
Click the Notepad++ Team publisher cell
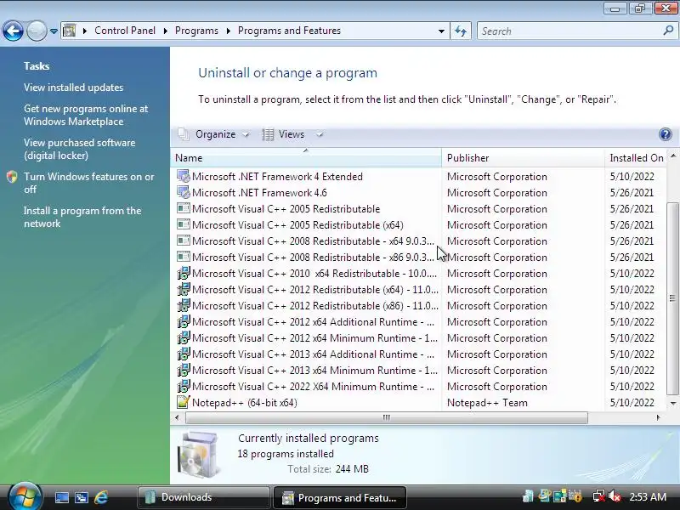tap(487, 403)
